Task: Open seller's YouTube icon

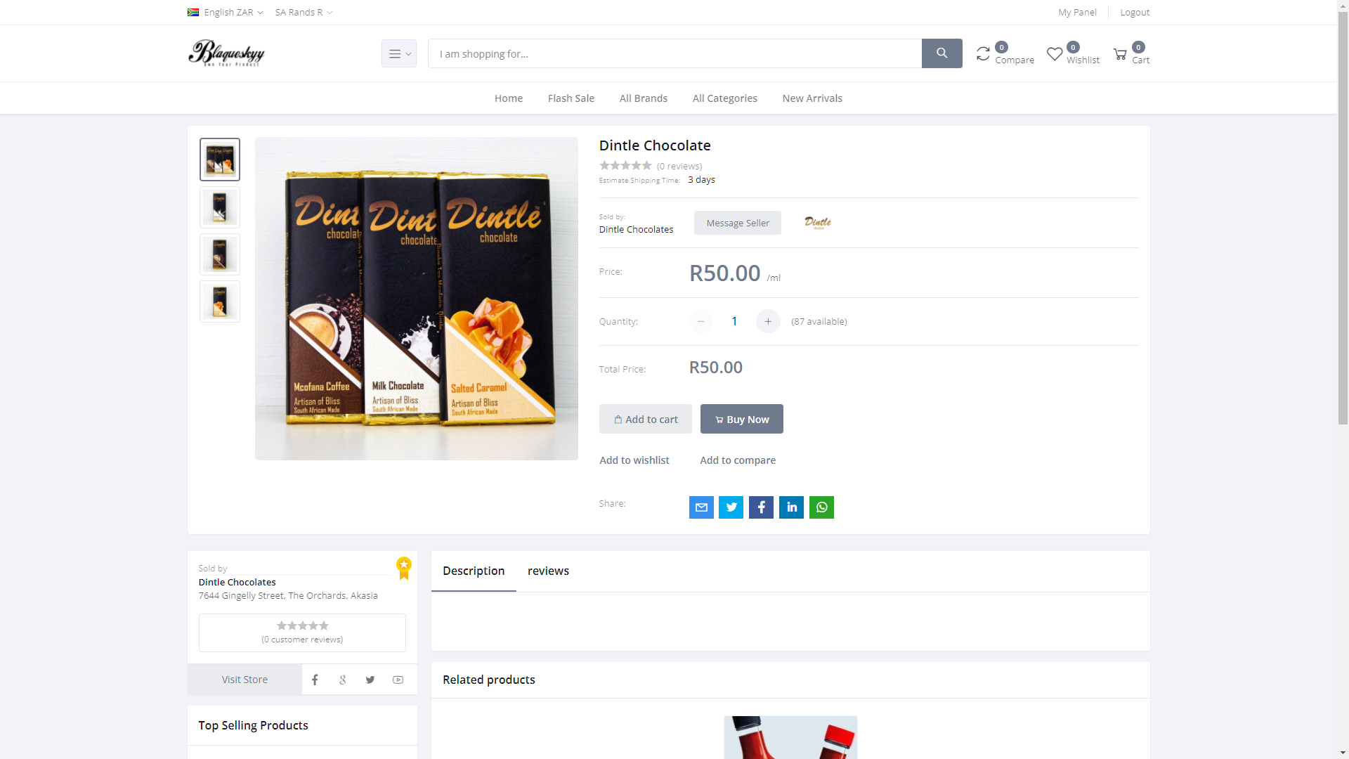Action: pos(398,680)
